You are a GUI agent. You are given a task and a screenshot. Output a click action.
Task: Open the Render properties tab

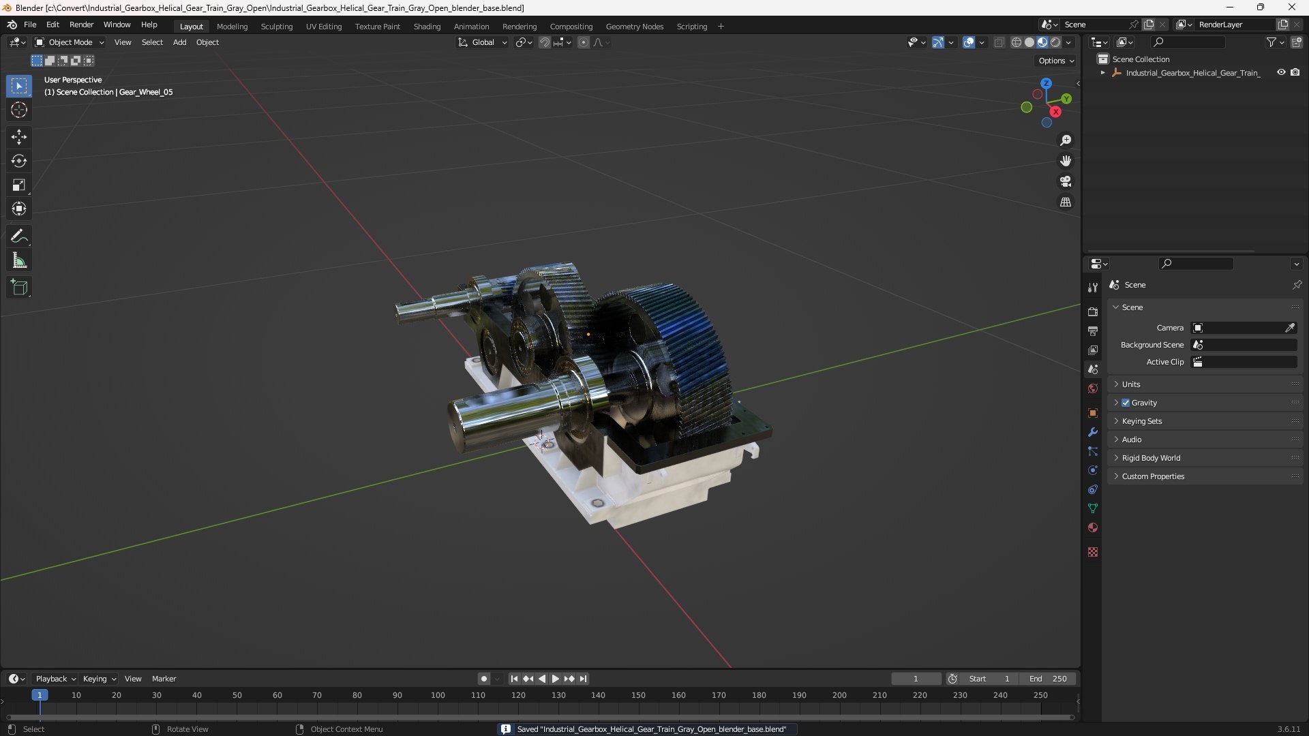(1093, 311)
